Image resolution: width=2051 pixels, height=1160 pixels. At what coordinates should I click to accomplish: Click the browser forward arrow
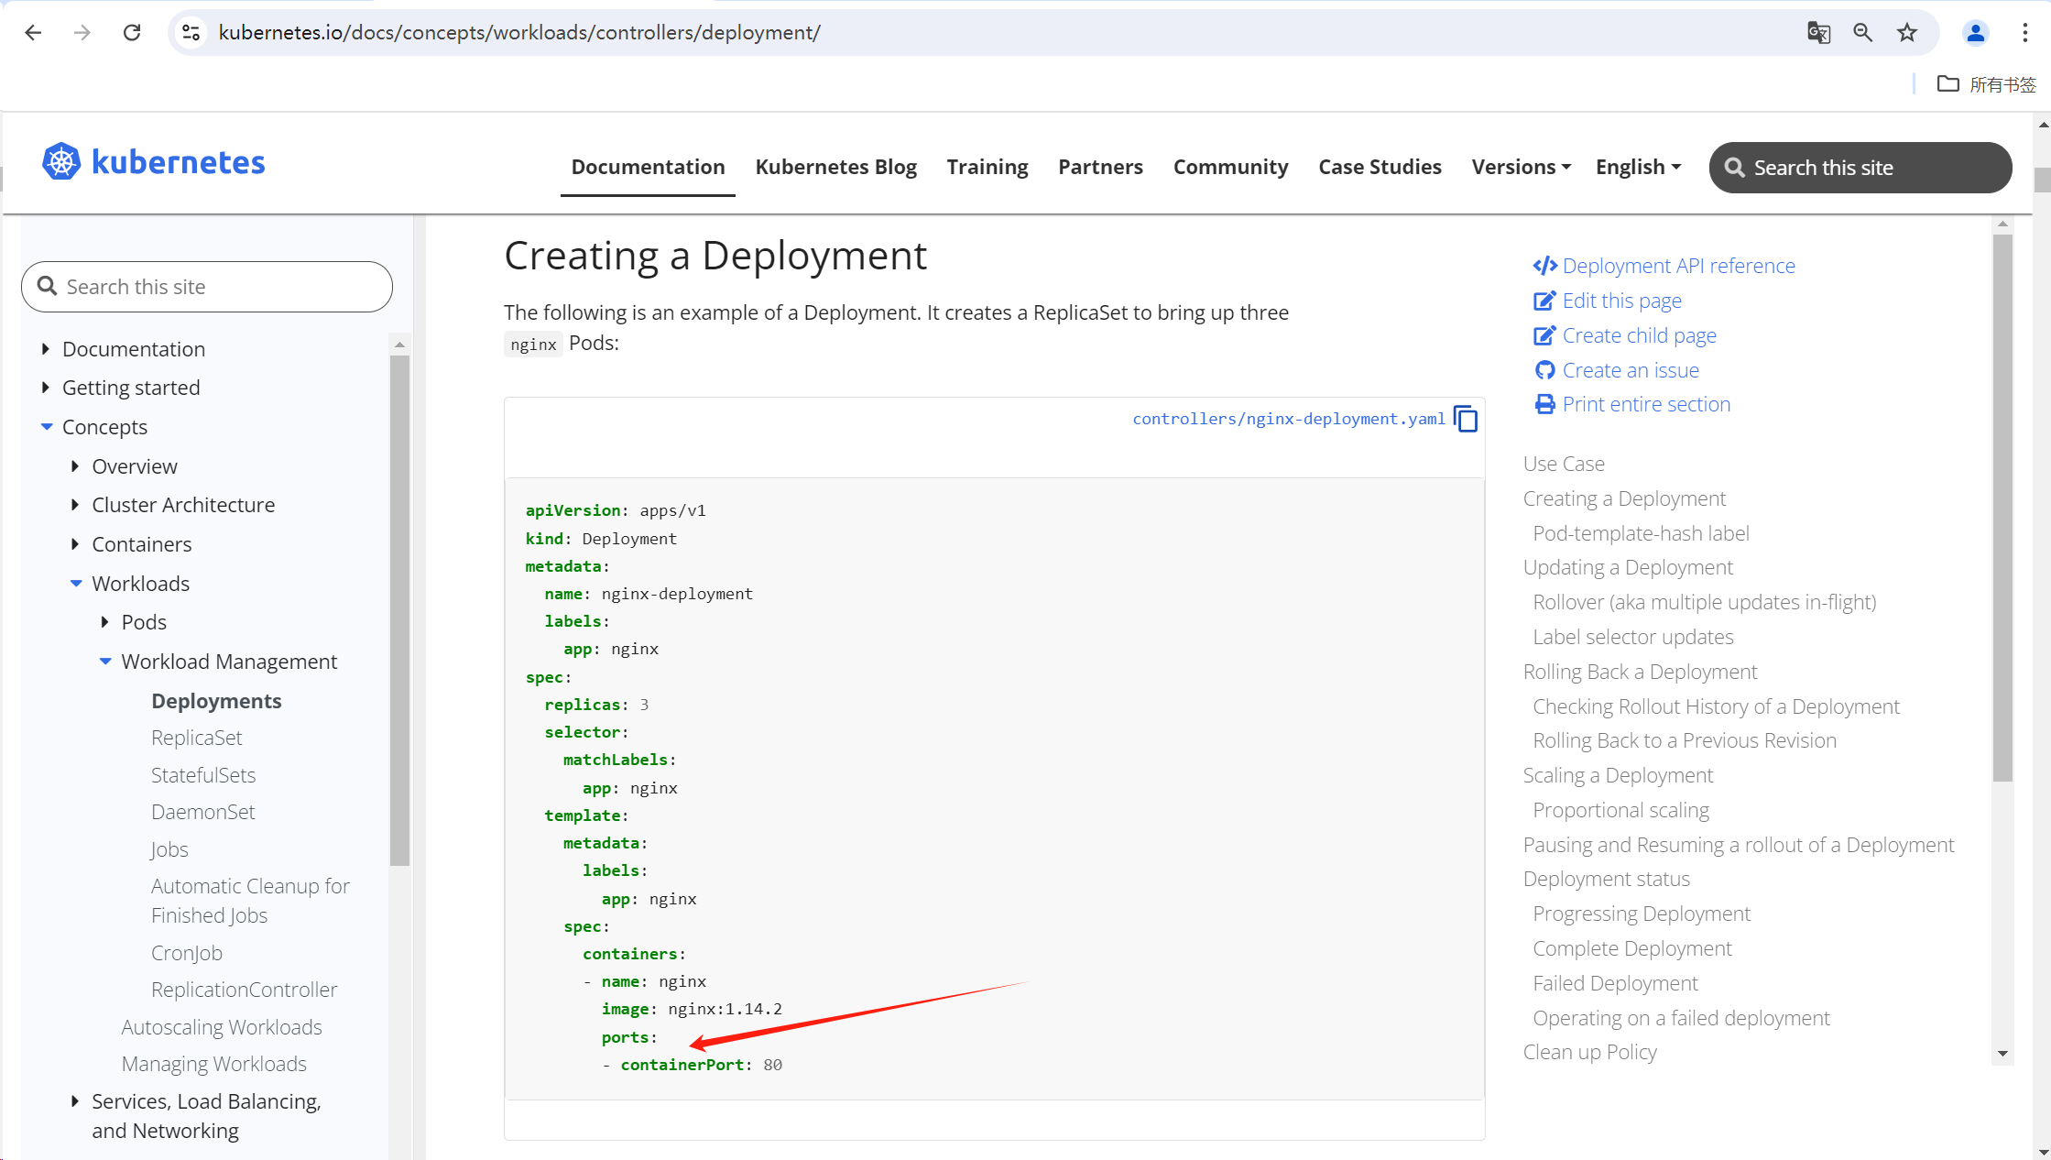pyautogui.click(x=82, y=33)
